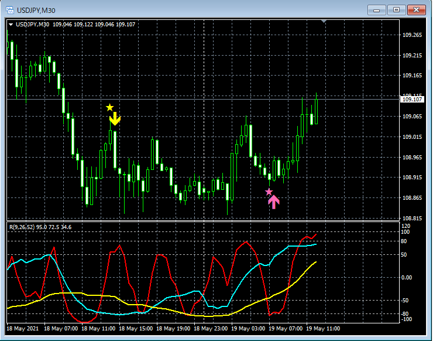This screenshot has width=433, height=341.
Task: Click the 18 May 11:00 time label
Action: tap(98, 329)
